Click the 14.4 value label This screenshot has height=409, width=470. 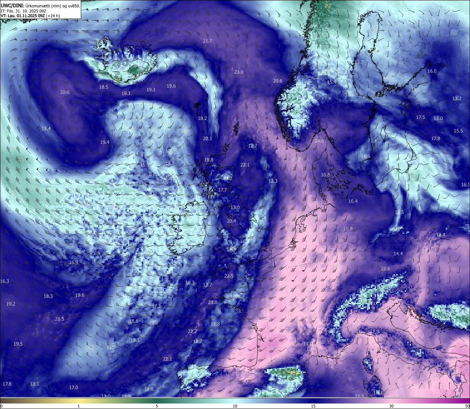pos(398,253)
